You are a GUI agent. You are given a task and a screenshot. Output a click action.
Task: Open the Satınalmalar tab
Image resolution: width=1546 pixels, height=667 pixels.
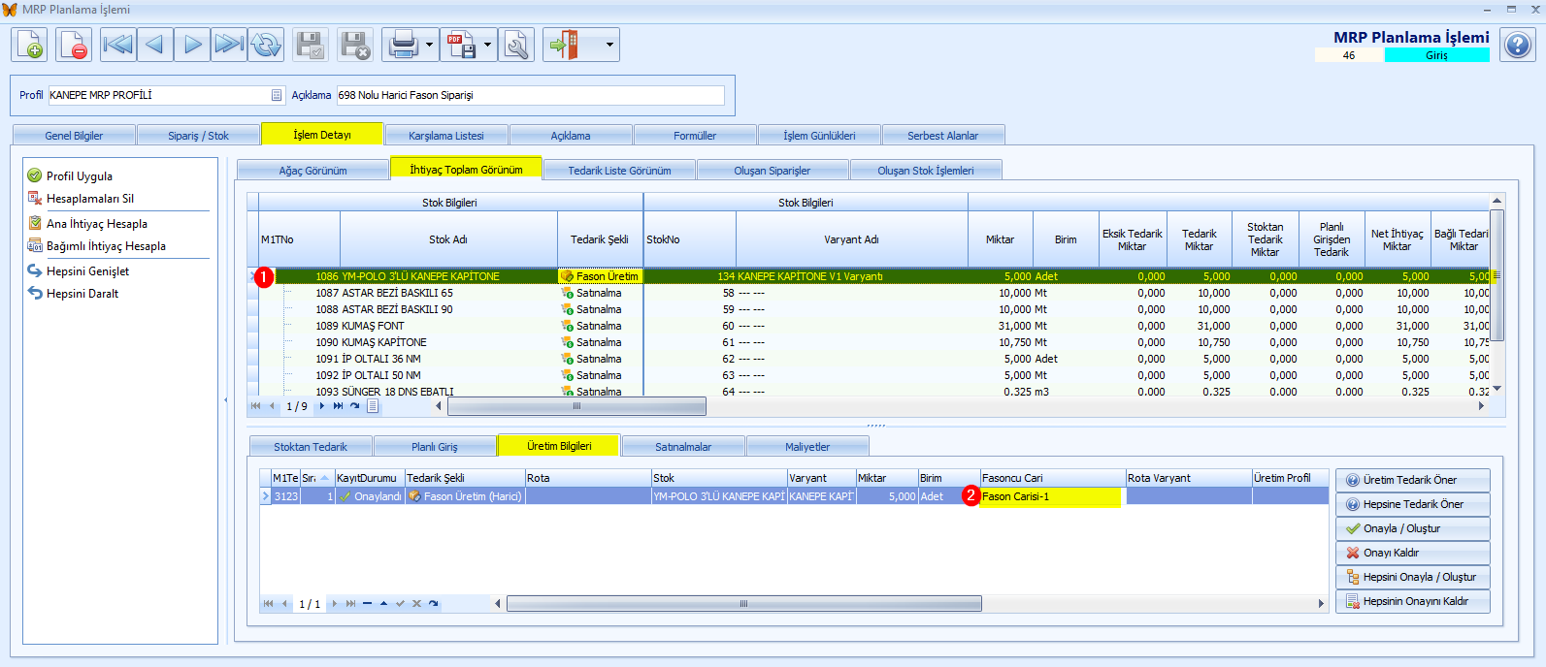(683, 447)
